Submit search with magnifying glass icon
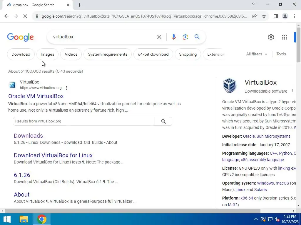301x225 pixels. pos(197,37)
